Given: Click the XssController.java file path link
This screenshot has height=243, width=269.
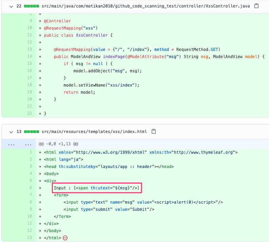Looking at the screenshot, I should pos(146,6).
